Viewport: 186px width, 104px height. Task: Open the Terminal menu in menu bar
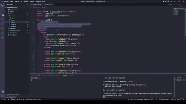pos(38,1)
